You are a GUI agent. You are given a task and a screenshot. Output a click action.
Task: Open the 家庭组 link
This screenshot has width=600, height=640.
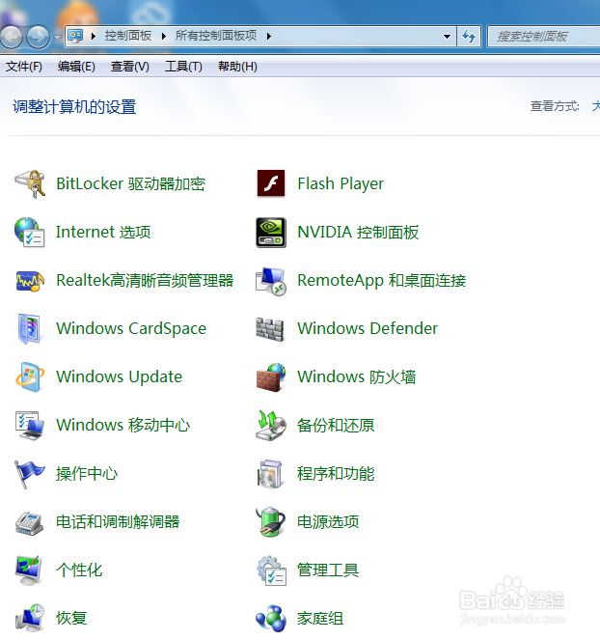pos(320,619)
